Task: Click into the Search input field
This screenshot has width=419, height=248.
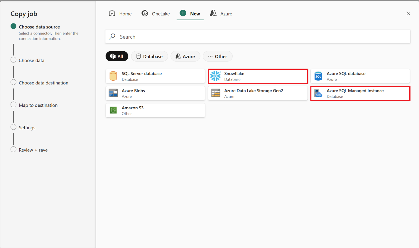Action: click(258, 37)
